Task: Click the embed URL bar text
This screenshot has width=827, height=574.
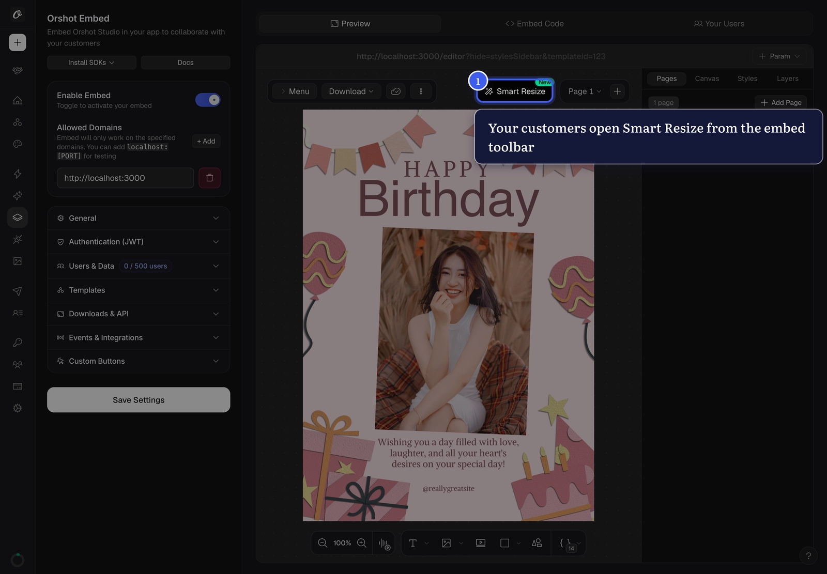Action: coord(481,56)
